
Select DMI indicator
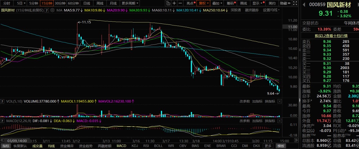[x=245, y=146]
